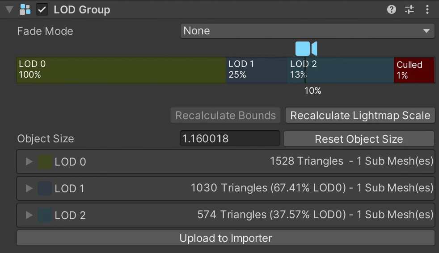This screenshot has width=439, height=253.
Task: Select the LOD 1 segment in LOD bar
Action: tap(257, 70)
